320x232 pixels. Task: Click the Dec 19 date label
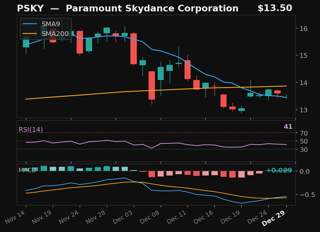(231, 217)
